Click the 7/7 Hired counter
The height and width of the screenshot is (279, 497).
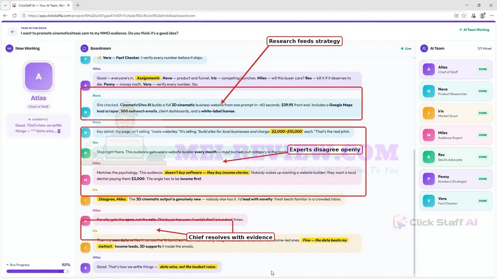pos(484,49)
